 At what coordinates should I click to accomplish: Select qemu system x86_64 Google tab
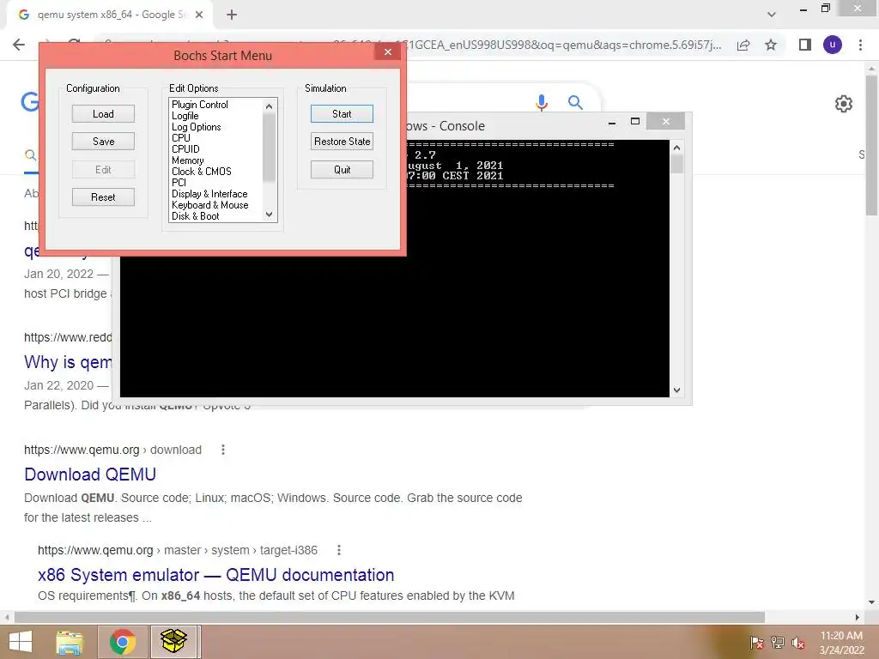pos(110,15)
